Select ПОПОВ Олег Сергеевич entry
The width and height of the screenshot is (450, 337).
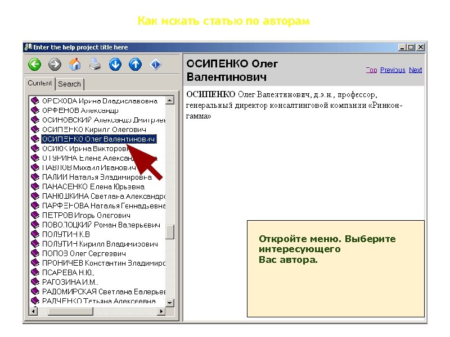84,254
